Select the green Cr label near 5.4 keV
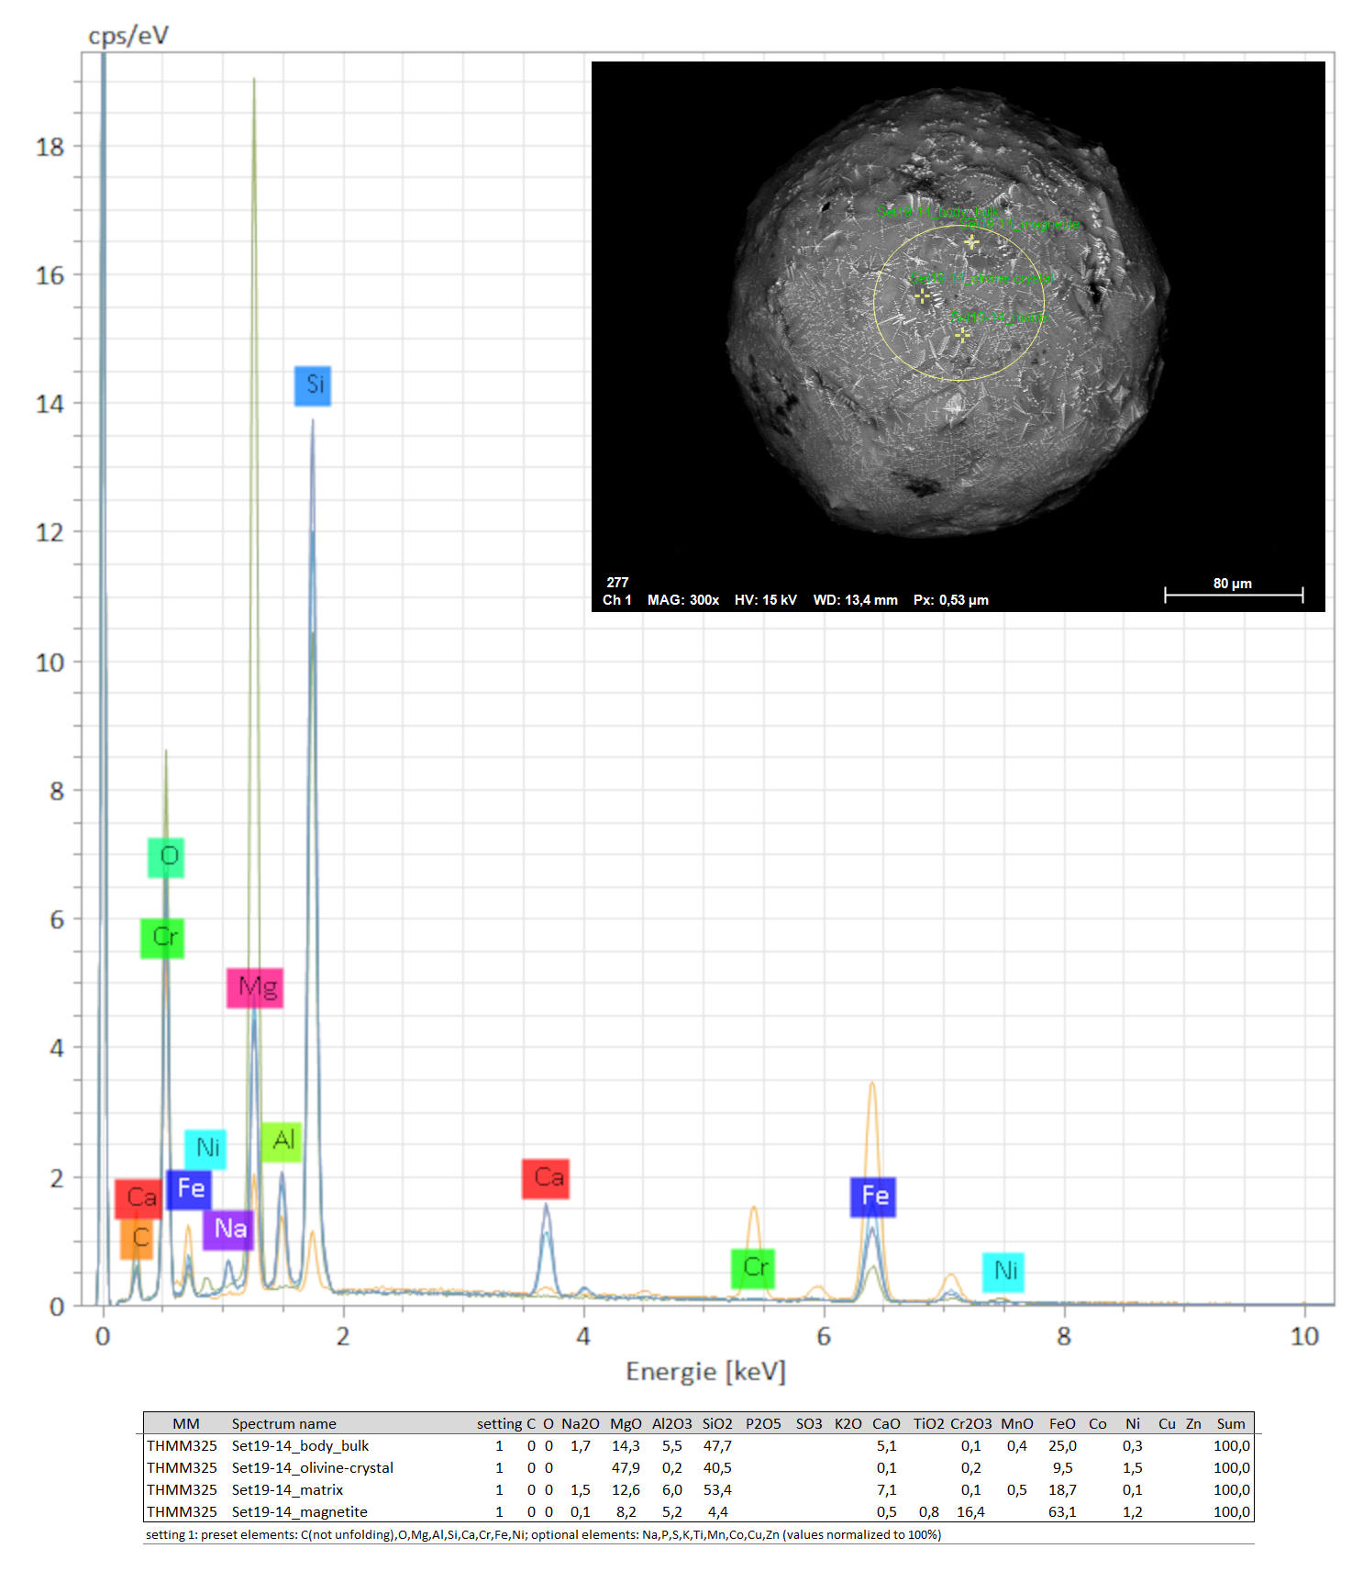This screenshot has height=1582, width=1363. [753, 1268]
